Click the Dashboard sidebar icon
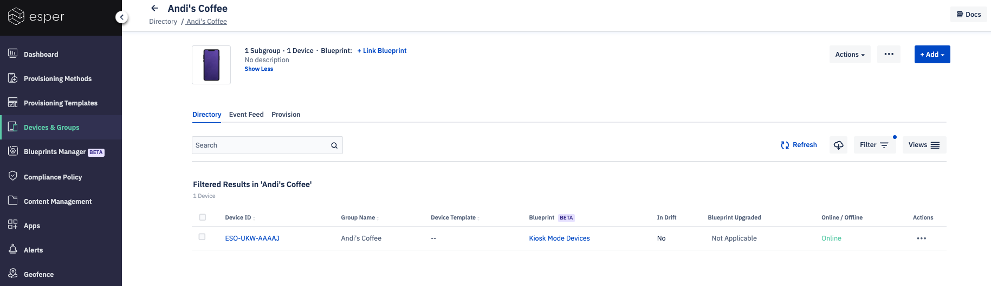 tap(12, 54)
